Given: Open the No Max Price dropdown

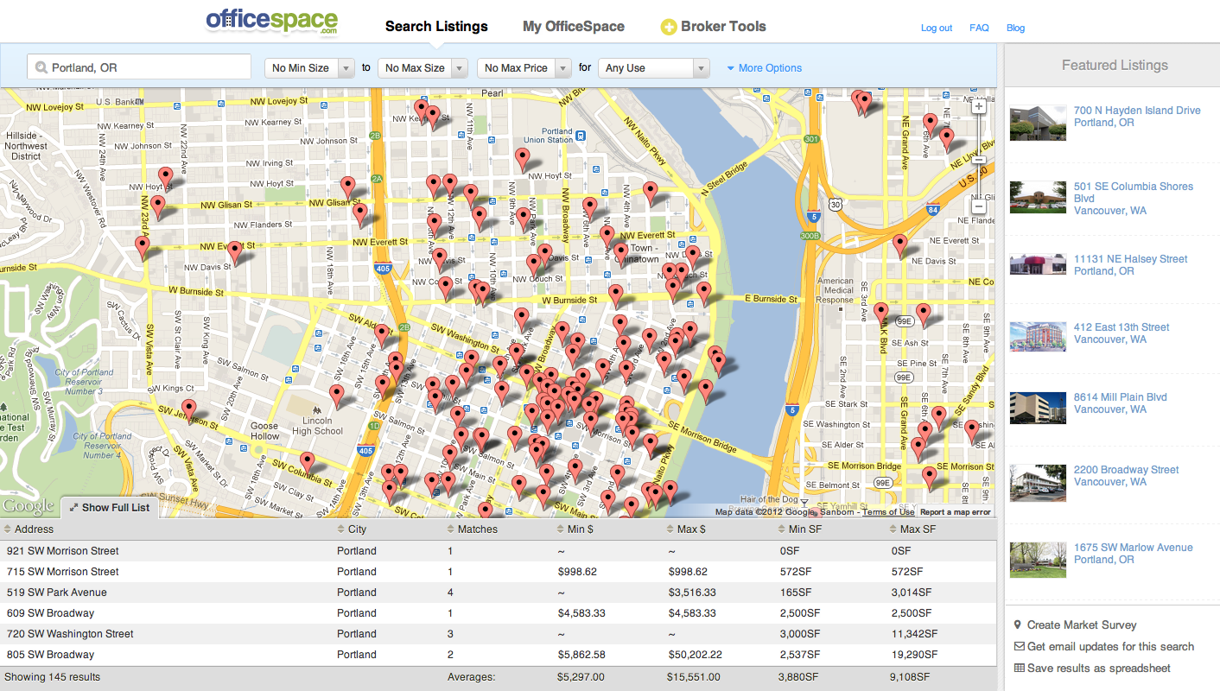Looking at the screenshot, I should click(x=524, y=68).
